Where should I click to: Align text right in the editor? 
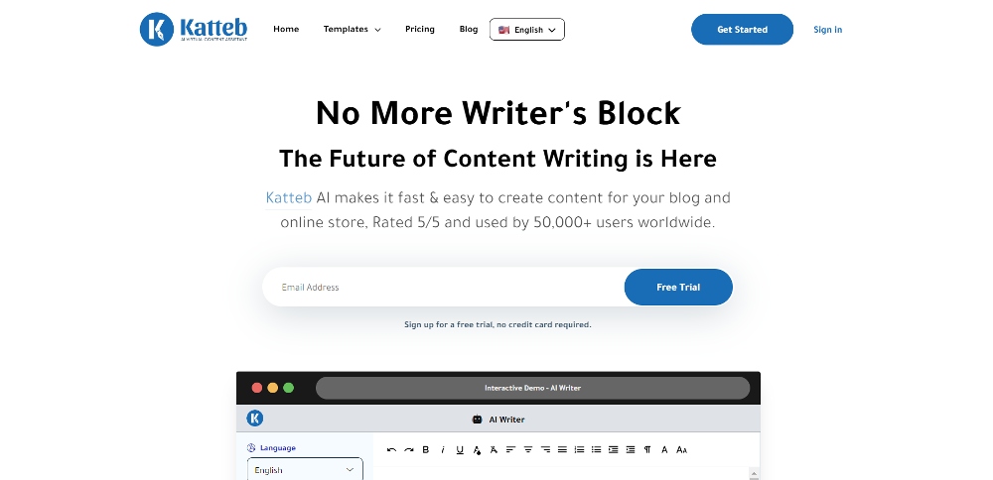click(x=545, y=449)
